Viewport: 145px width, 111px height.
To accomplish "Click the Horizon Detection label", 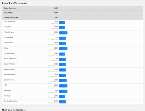I will tap(10, 75).
